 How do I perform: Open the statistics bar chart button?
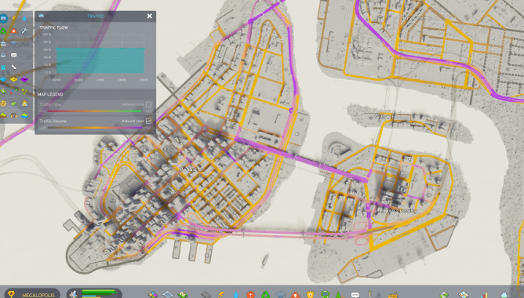pyautogui.click(x=485, y=295)
